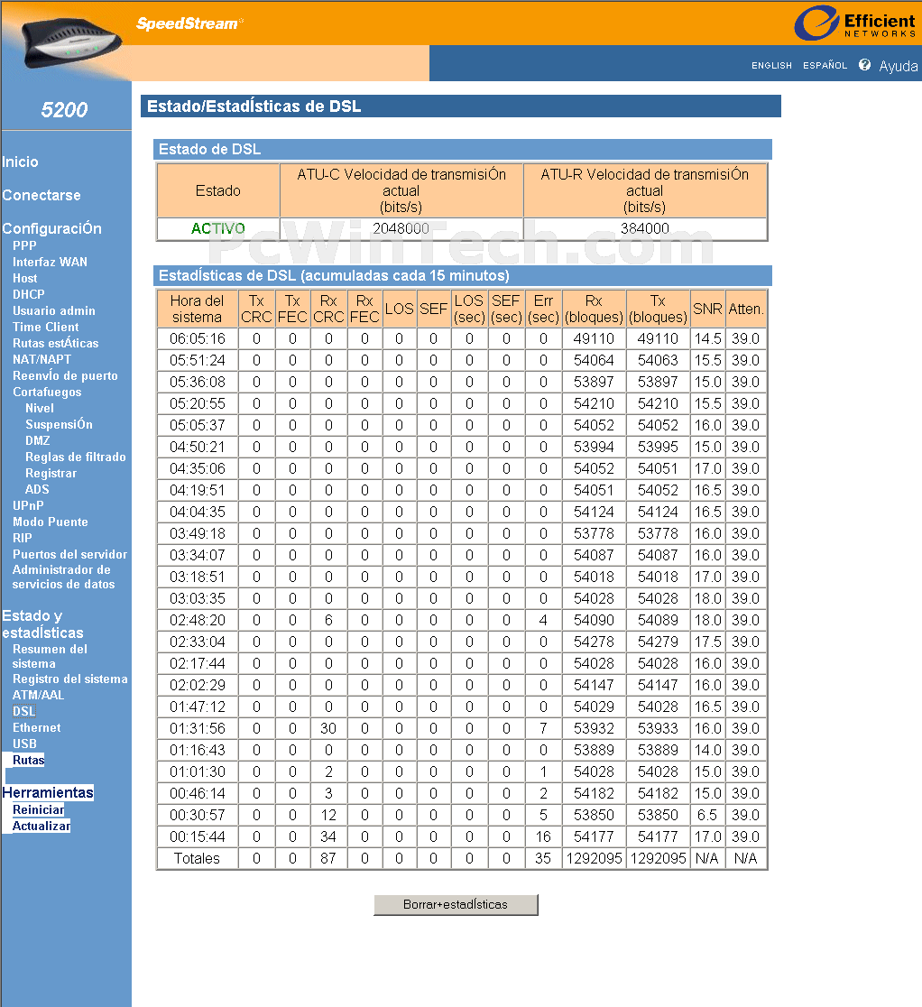Screen dimensions: 922x1007
Task: Click the 2048000 ATU-C rate value
Action: (x=401, y=228)
